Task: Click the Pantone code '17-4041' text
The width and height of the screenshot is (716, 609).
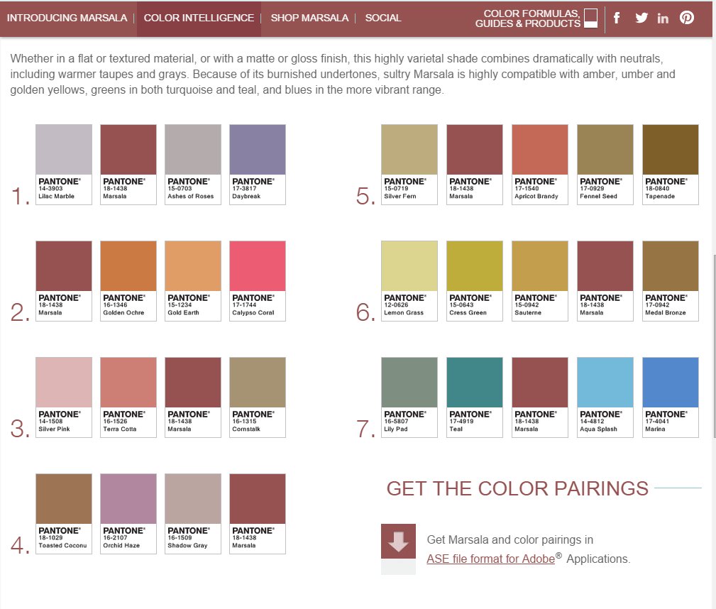Action: (x=656, y=421)
